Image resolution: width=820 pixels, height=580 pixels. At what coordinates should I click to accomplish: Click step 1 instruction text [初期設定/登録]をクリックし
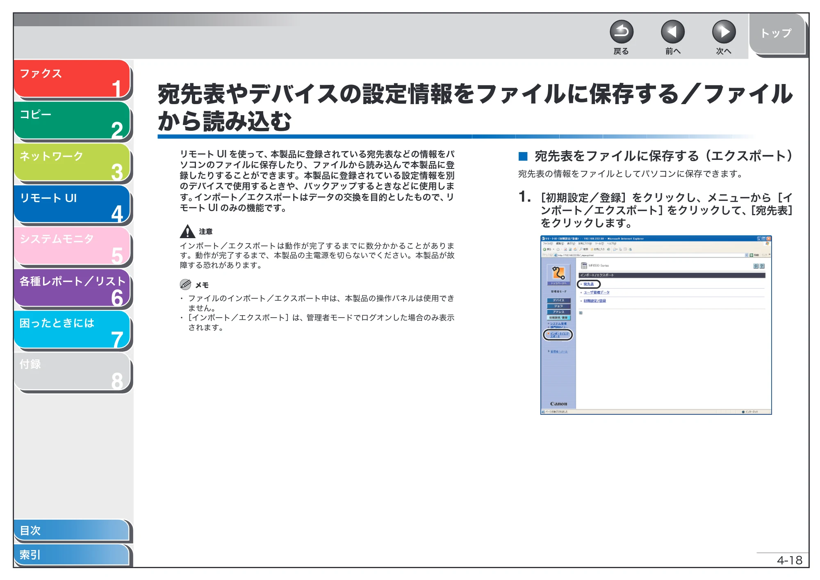pyautogui.click(x=666, y=210)
